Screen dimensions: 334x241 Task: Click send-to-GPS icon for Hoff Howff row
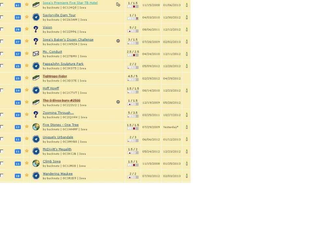[x=187, y=90]
